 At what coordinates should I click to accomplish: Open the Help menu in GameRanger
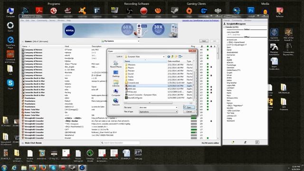point(68,20)
